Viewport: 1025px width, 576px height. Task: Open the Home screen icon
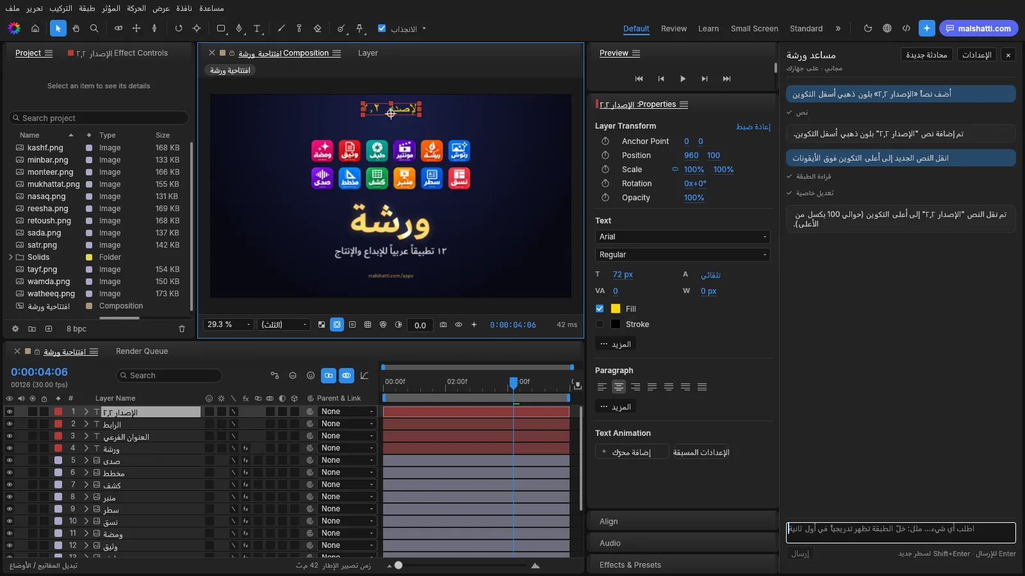[x=35, y=28]
